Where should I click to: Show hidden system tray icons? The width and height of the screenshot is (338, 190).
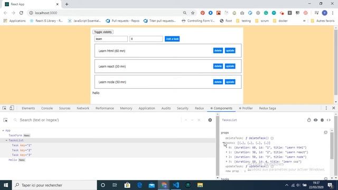(x=286, y=185)
